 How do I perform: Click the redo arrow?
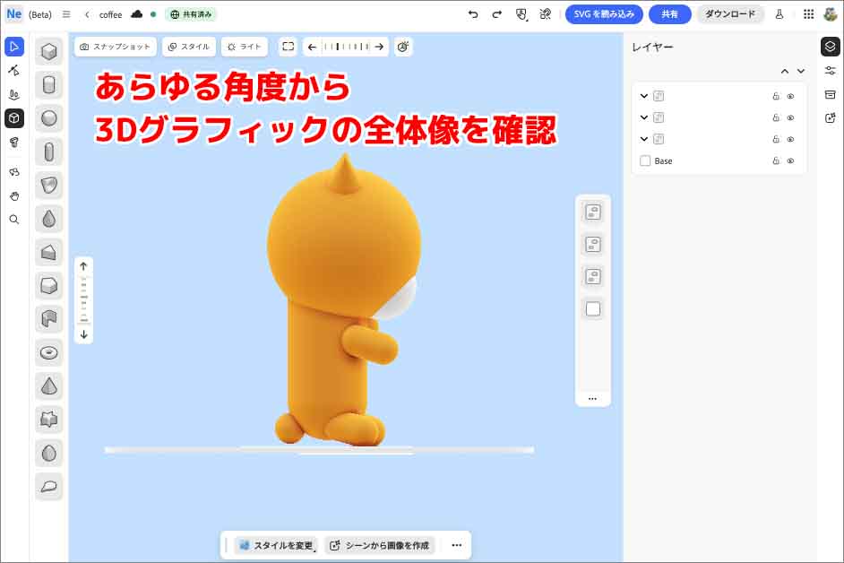click(x=497, y=14)
